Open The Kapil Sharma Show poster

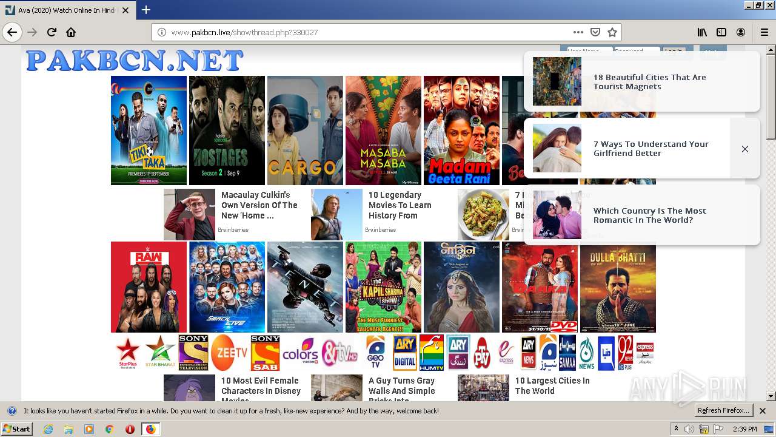pyautogui.click(x=383, y=287)
